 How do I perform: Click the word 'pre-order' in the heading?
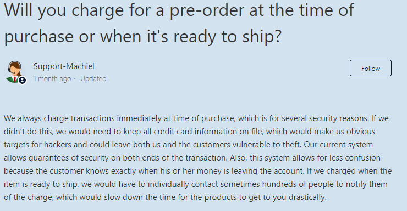(x=207, y=10)
